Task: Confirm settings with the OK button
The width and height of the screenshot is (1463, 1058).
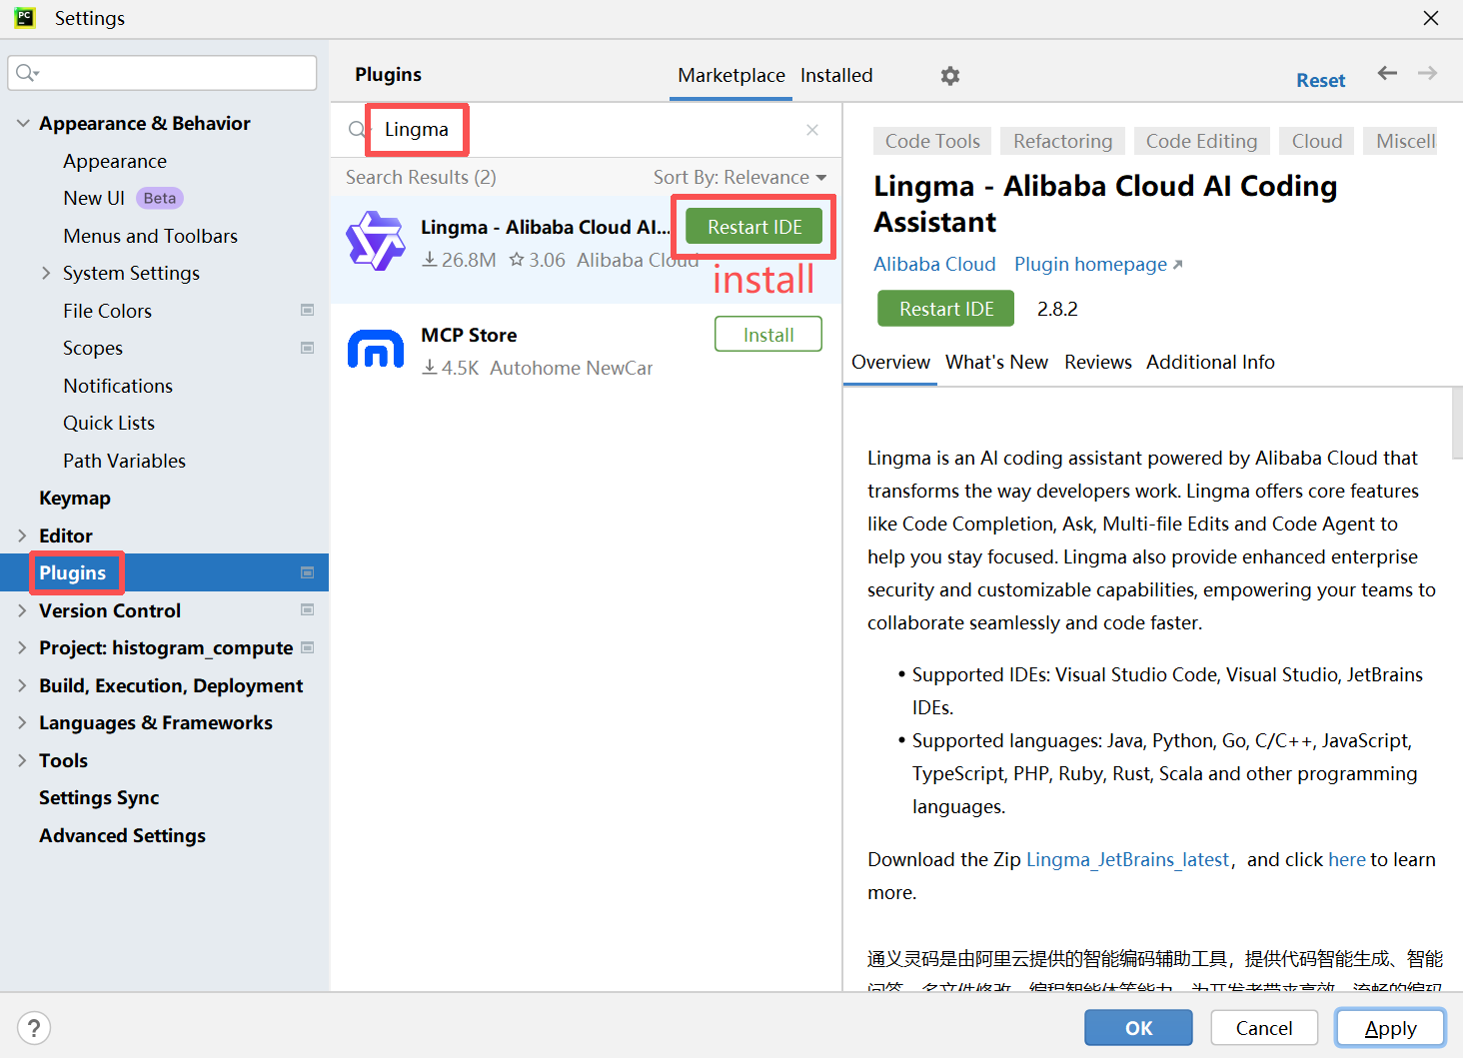Action: point(1138,1028)
